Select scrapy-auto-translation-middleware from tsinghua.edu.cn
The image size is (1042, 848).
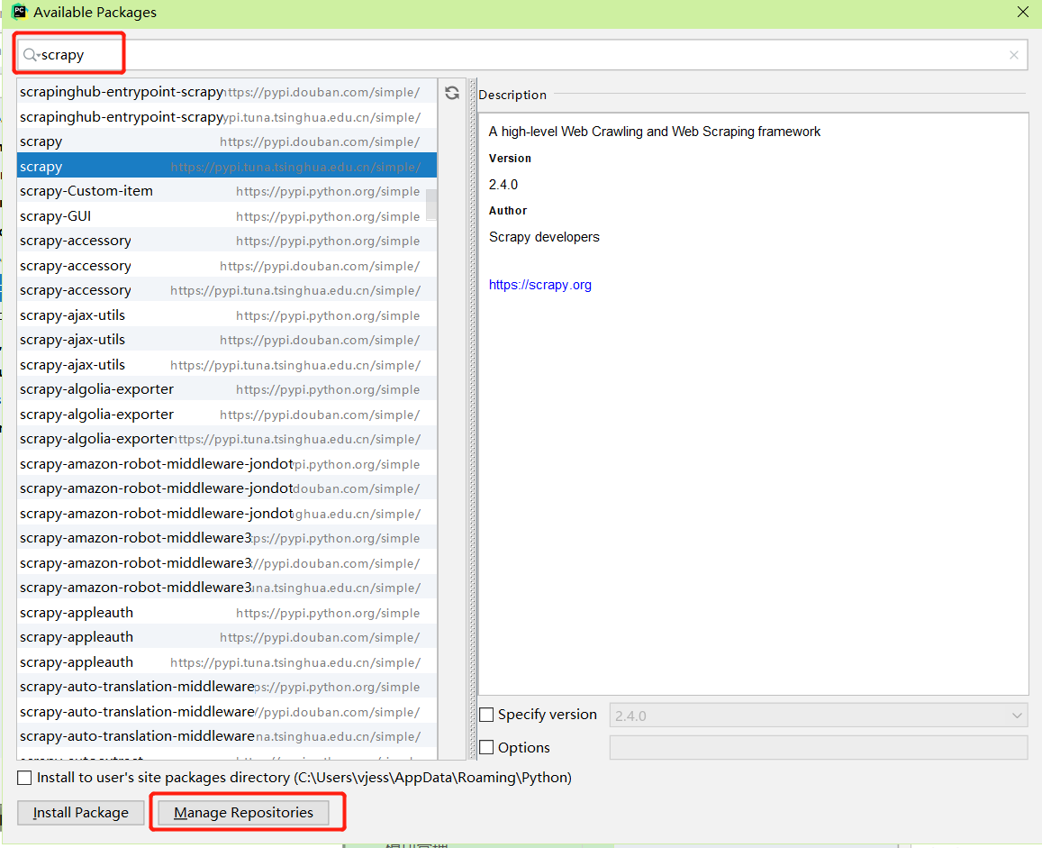pyautogui.click(x=227, y=736)
